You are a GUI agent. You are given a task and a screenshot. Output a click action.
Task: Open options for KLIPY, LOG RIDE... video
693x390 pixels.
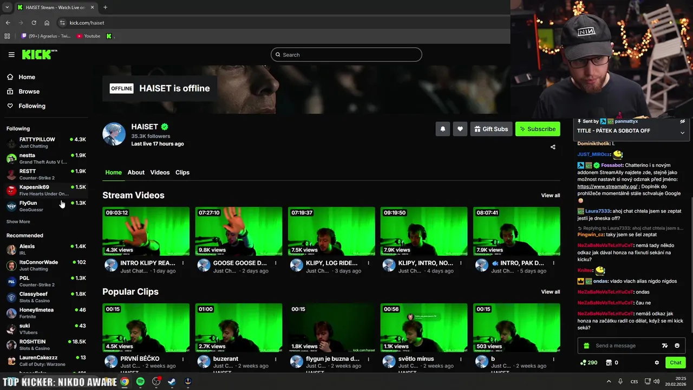click(368, 263)
